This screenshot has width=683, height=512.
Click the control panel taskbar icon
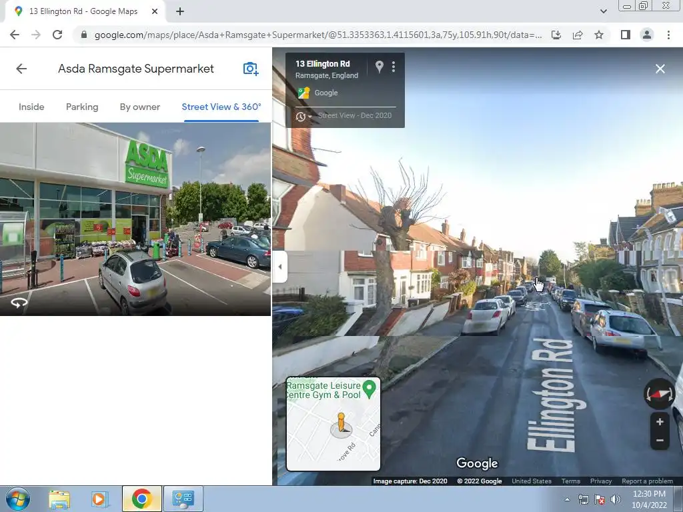point(183,499)
